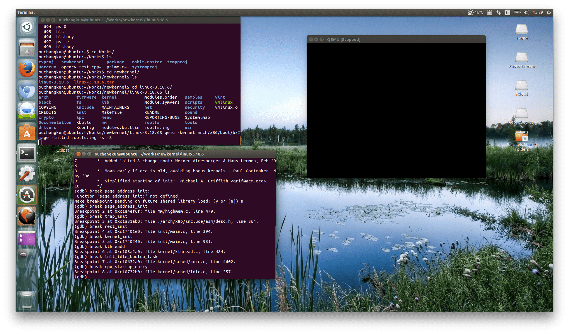Open the Home desktop drive

[521, 30]
